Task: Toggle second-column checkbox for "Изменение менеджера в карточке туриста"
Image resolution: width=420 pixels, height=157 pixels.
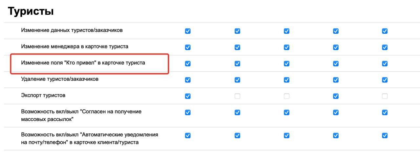Action: click(237, 47)
